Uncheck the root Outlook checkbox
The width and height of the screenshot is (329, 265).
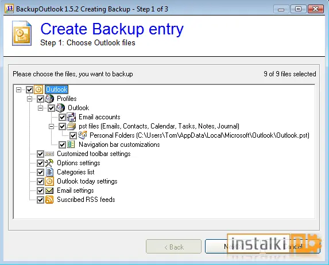pos(29,89)
